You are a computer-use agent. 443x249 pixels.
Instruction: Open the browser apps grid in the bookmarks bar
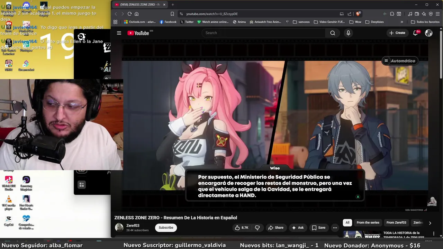click(x=115, y=22)
